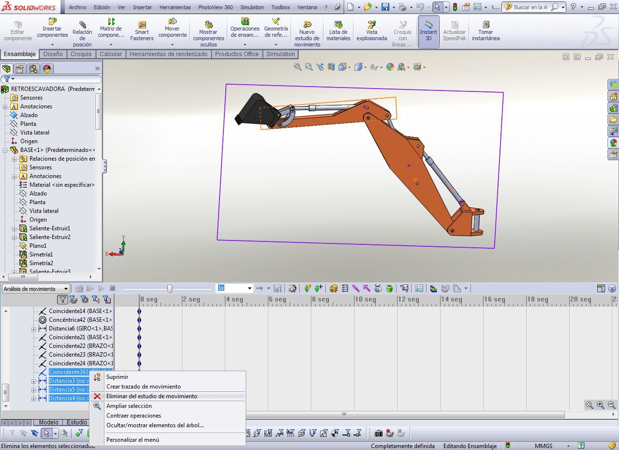The width and height of the screenshot is (619, 450).
Task: Switch to Croquis ribbon tab
Action: (x=81, y=54)
